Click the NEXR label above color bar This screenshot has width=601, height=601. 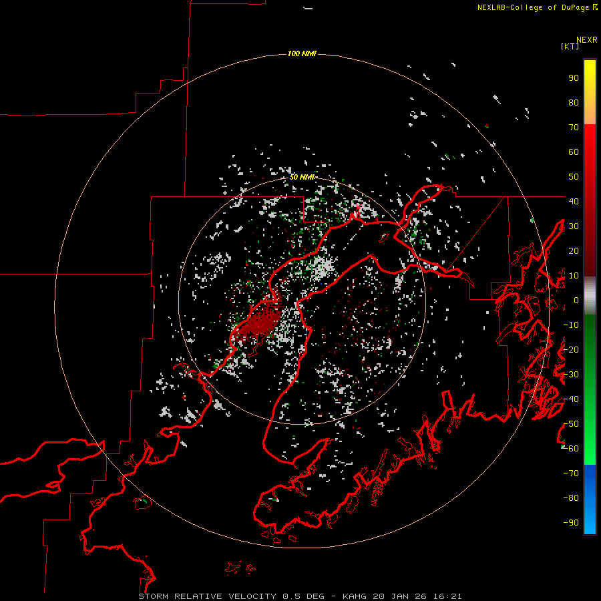[x=587, y=40]
